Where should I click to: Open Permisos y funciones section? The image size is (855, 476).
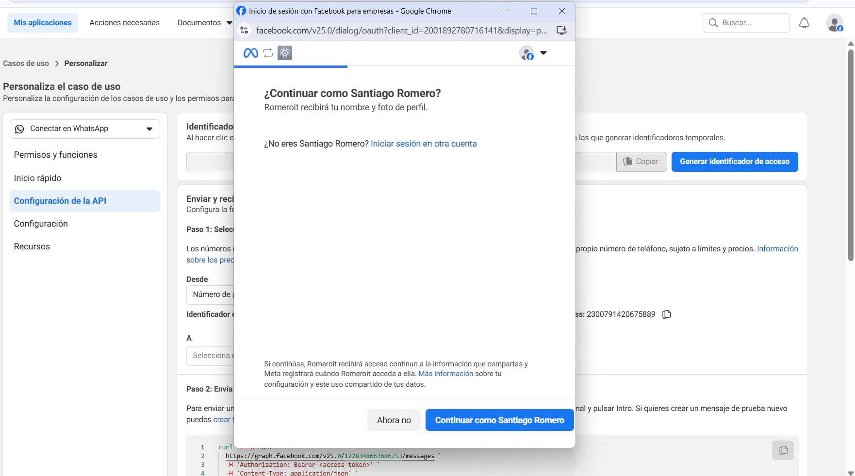click(85, 155)
